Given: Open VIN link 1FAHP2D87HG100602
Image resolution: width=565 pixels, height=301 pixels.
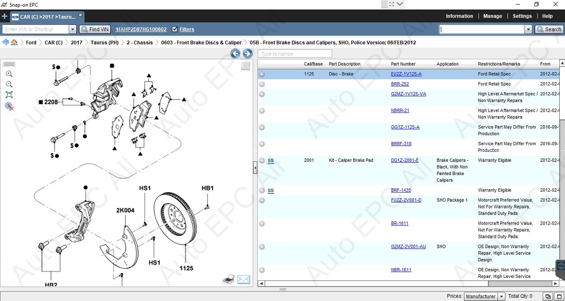Looking at the screenshot, I should tap(141, 29).
